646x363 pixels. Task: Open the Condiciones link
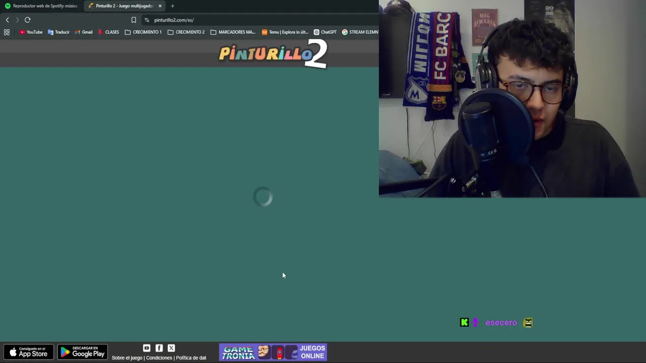coord(159,358)
